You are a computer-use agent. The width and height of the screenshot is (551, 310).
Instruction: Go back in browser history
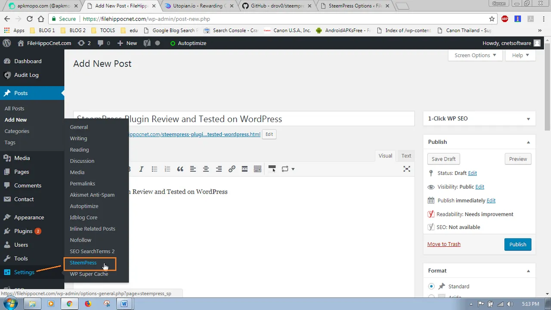[x=7, y=19]
